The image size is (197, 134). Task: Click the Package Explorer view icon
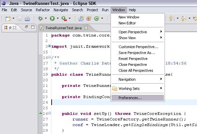pos(6,28)
